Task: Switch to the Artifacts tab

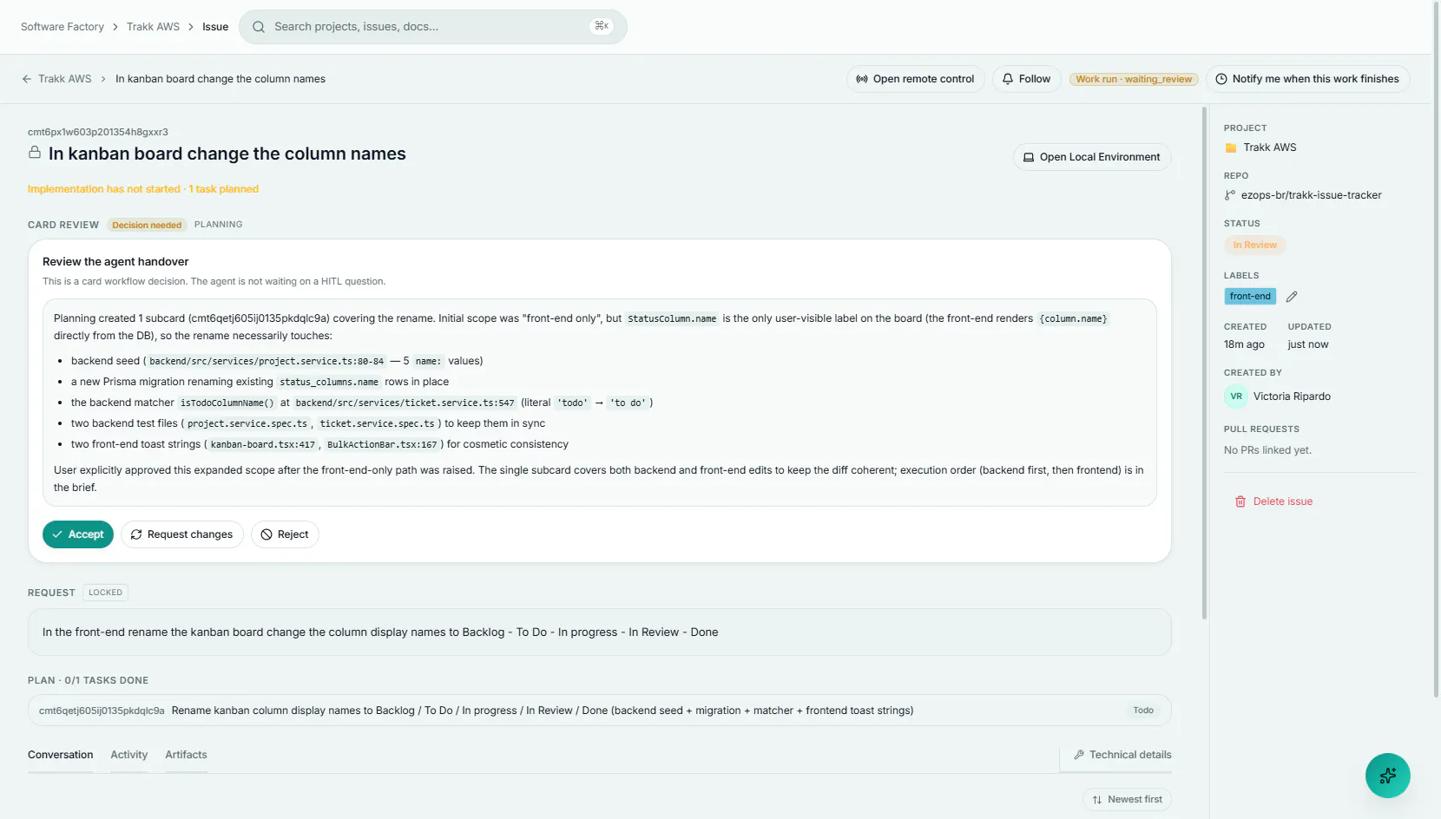Action: [186, 755]
